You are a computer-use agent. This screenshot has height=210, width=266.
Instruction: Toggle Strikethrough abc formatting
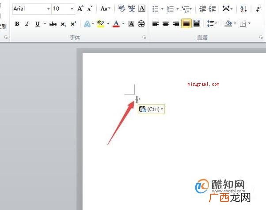click(53, 24)
